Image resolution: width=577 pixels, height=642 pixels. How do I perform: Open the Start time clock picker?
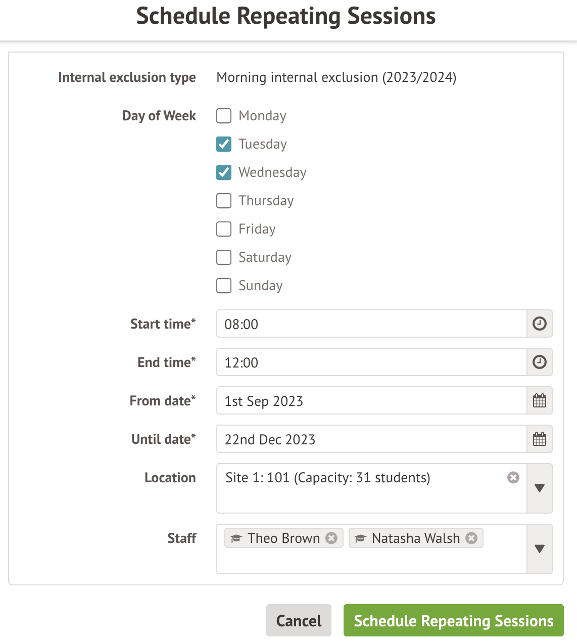coord(539,324)
